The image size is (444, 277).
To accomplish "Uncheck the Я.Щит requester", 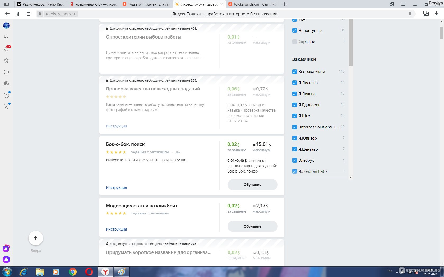I will point(294,116).
